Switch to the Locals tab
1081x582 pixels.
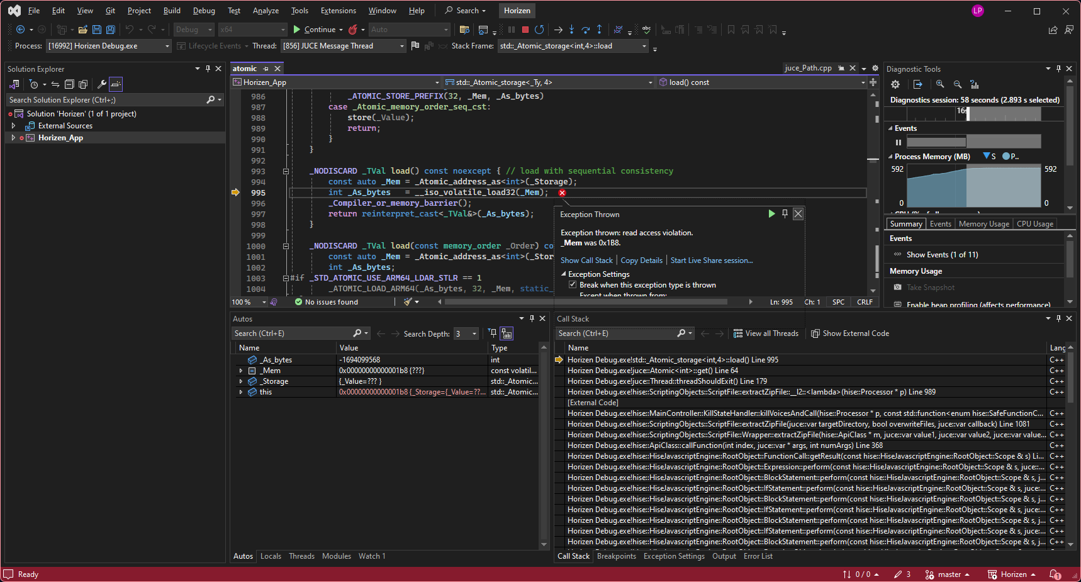(271, 556)
